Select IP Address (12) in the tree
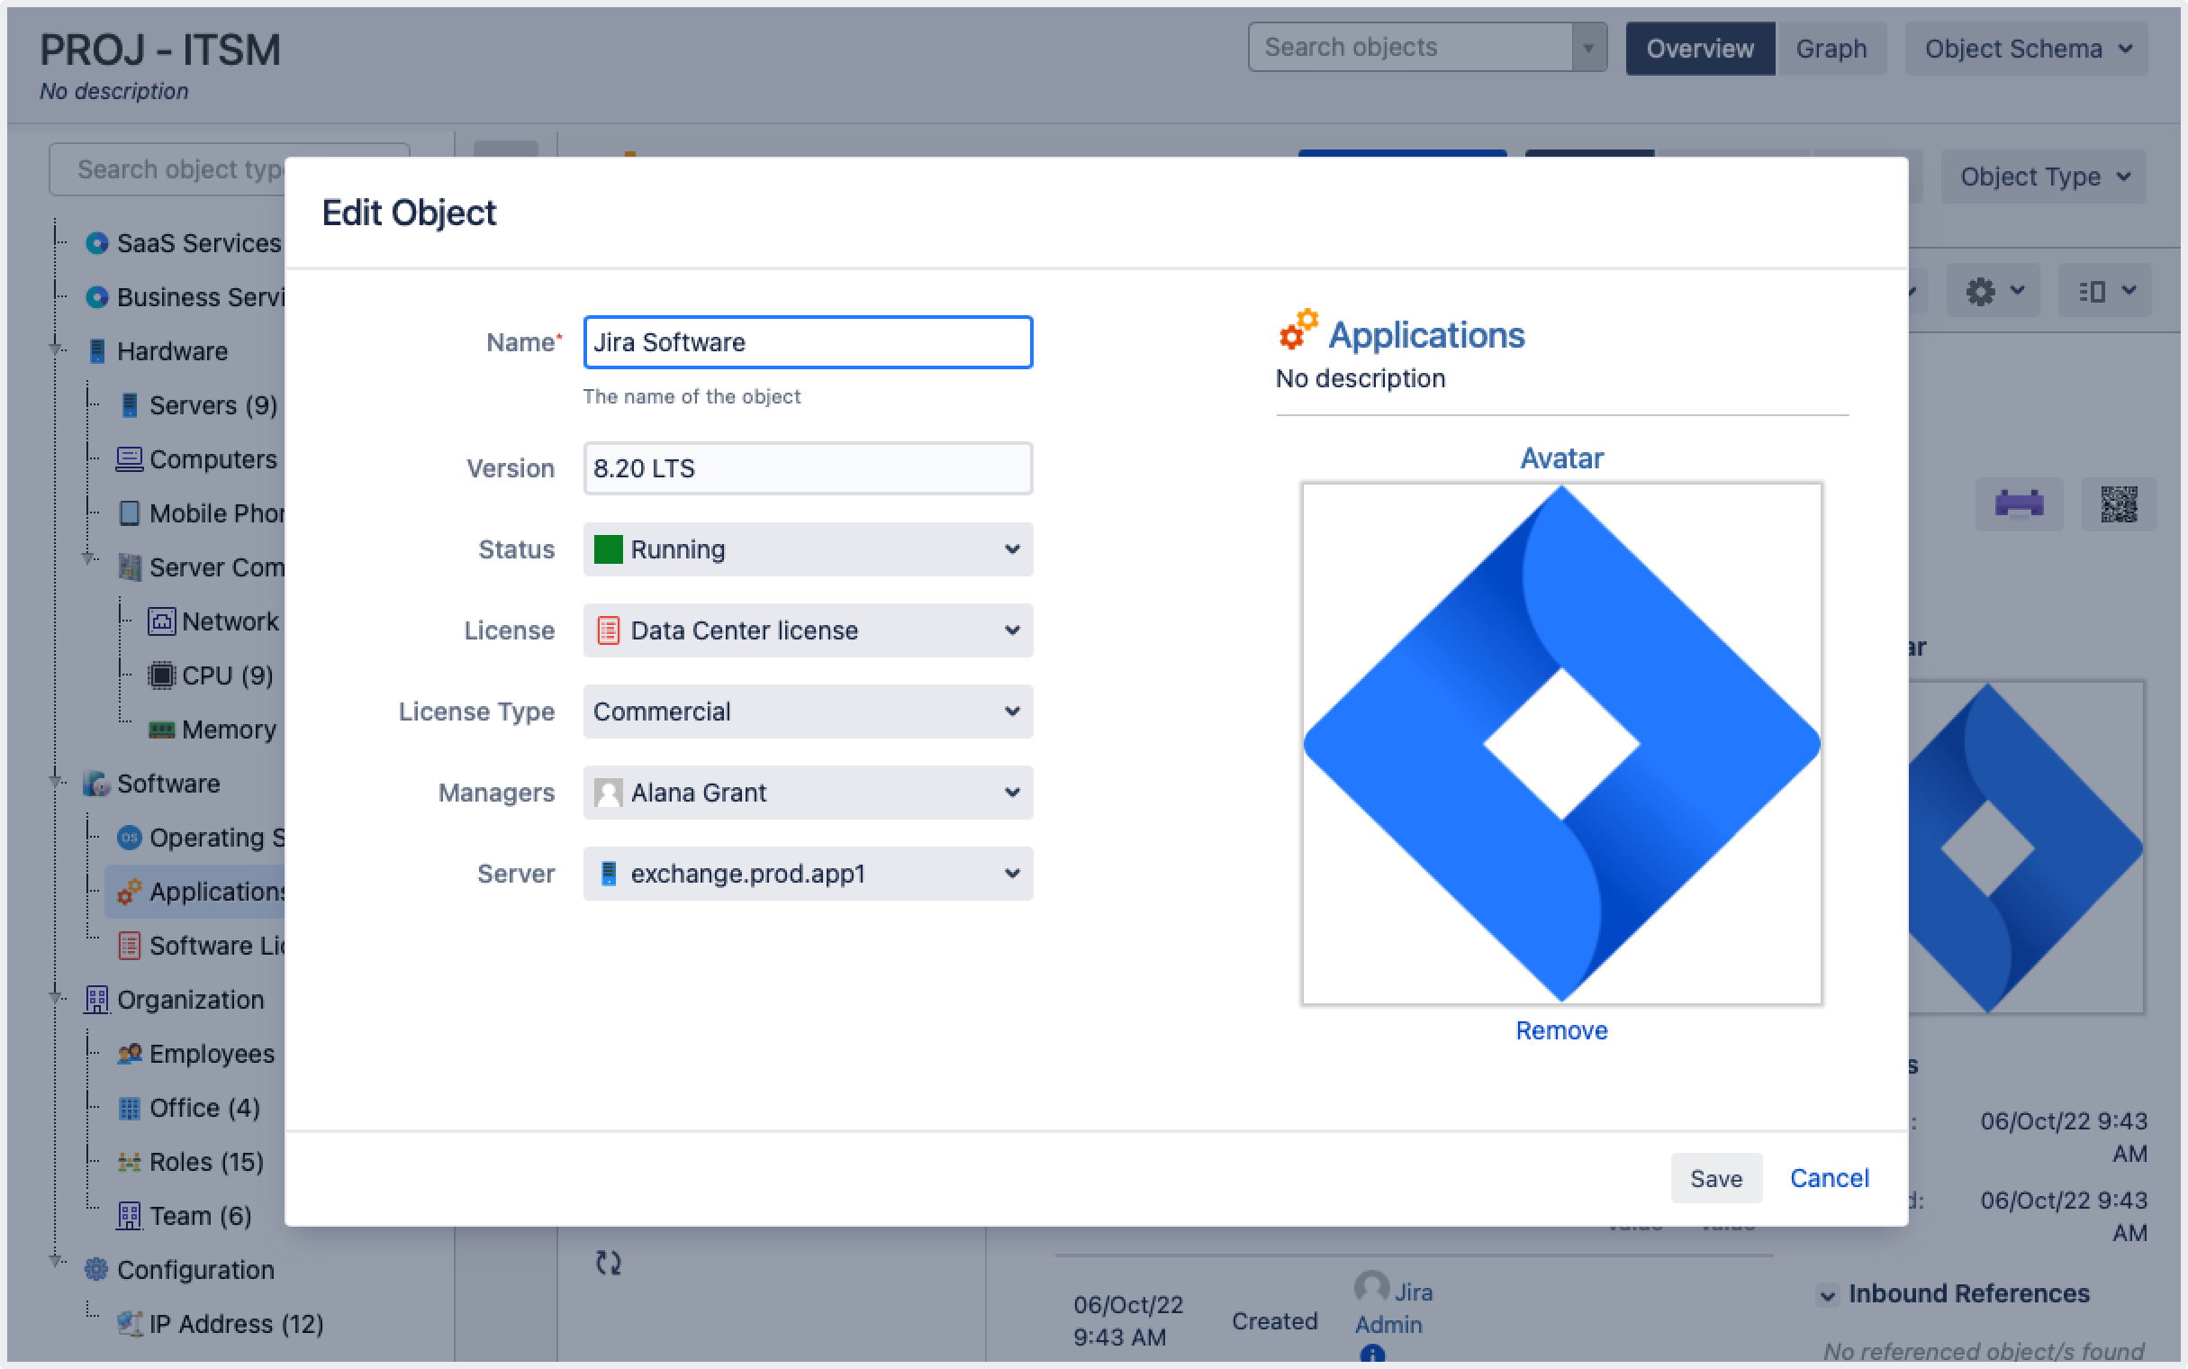 point(236,1324)
